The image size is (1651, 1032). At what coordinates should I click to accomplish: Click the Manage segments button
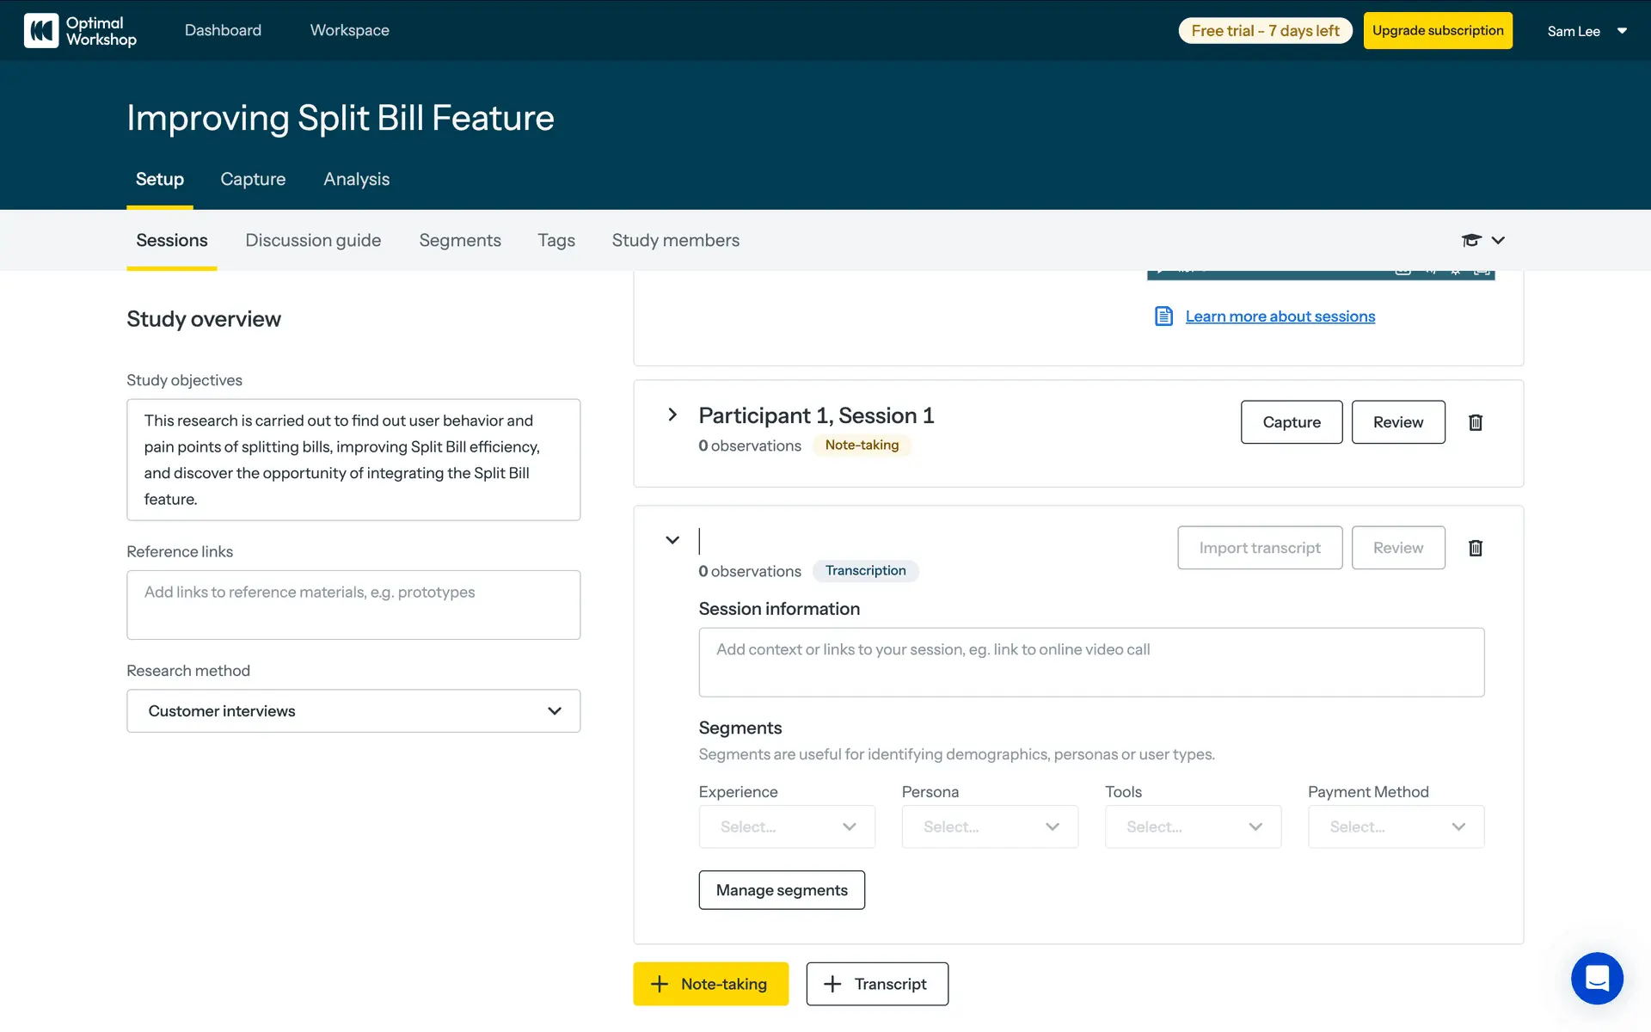[782, 890]
